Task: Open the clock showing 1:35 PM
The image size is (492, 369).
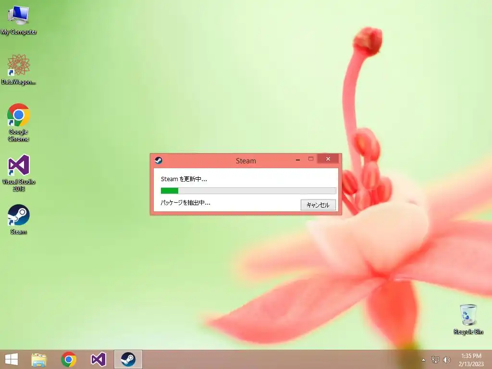Action: [471, 360]
